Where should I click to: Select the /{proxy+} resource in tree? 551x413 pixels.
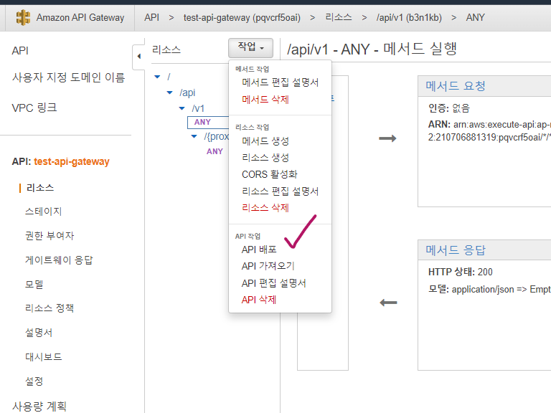point(216,136)
